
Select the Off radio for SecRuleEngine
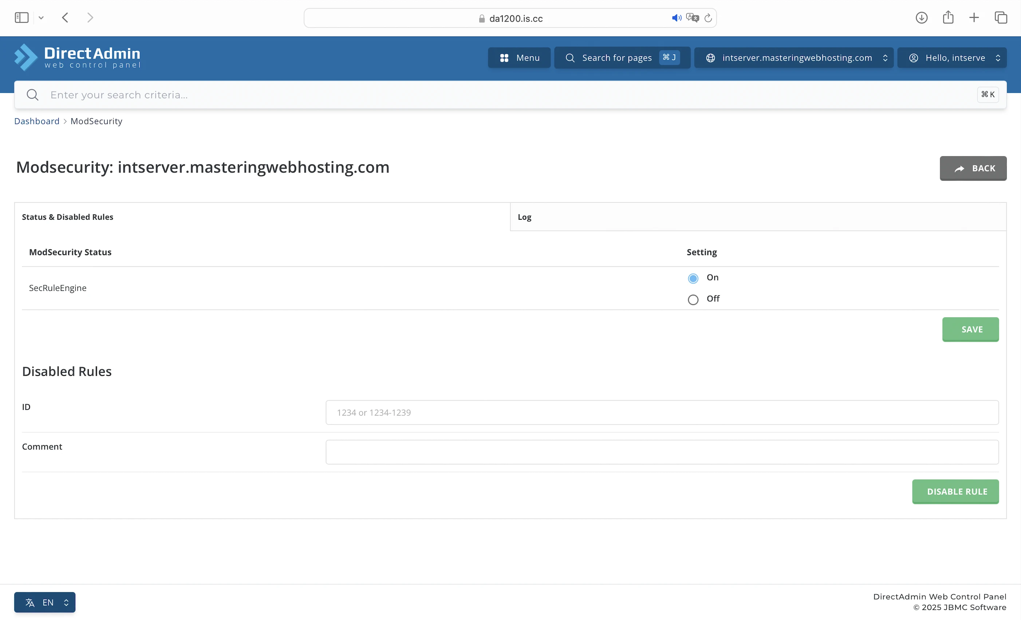693,299
